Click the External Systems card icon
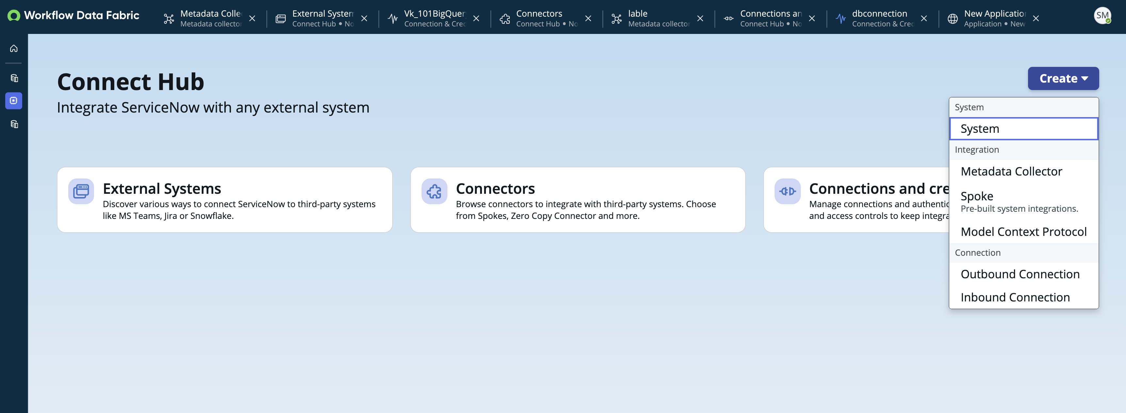This screenshot has height=413, width=1126. 81,191
